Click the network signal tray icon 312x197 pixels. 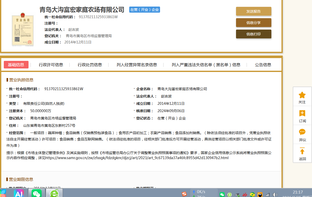point(267,194)
